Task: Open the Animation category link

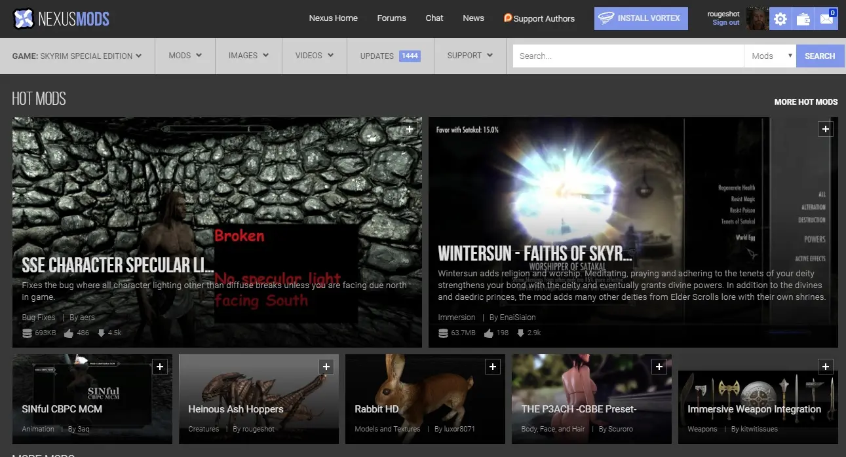Action: [x=38, y=430]
